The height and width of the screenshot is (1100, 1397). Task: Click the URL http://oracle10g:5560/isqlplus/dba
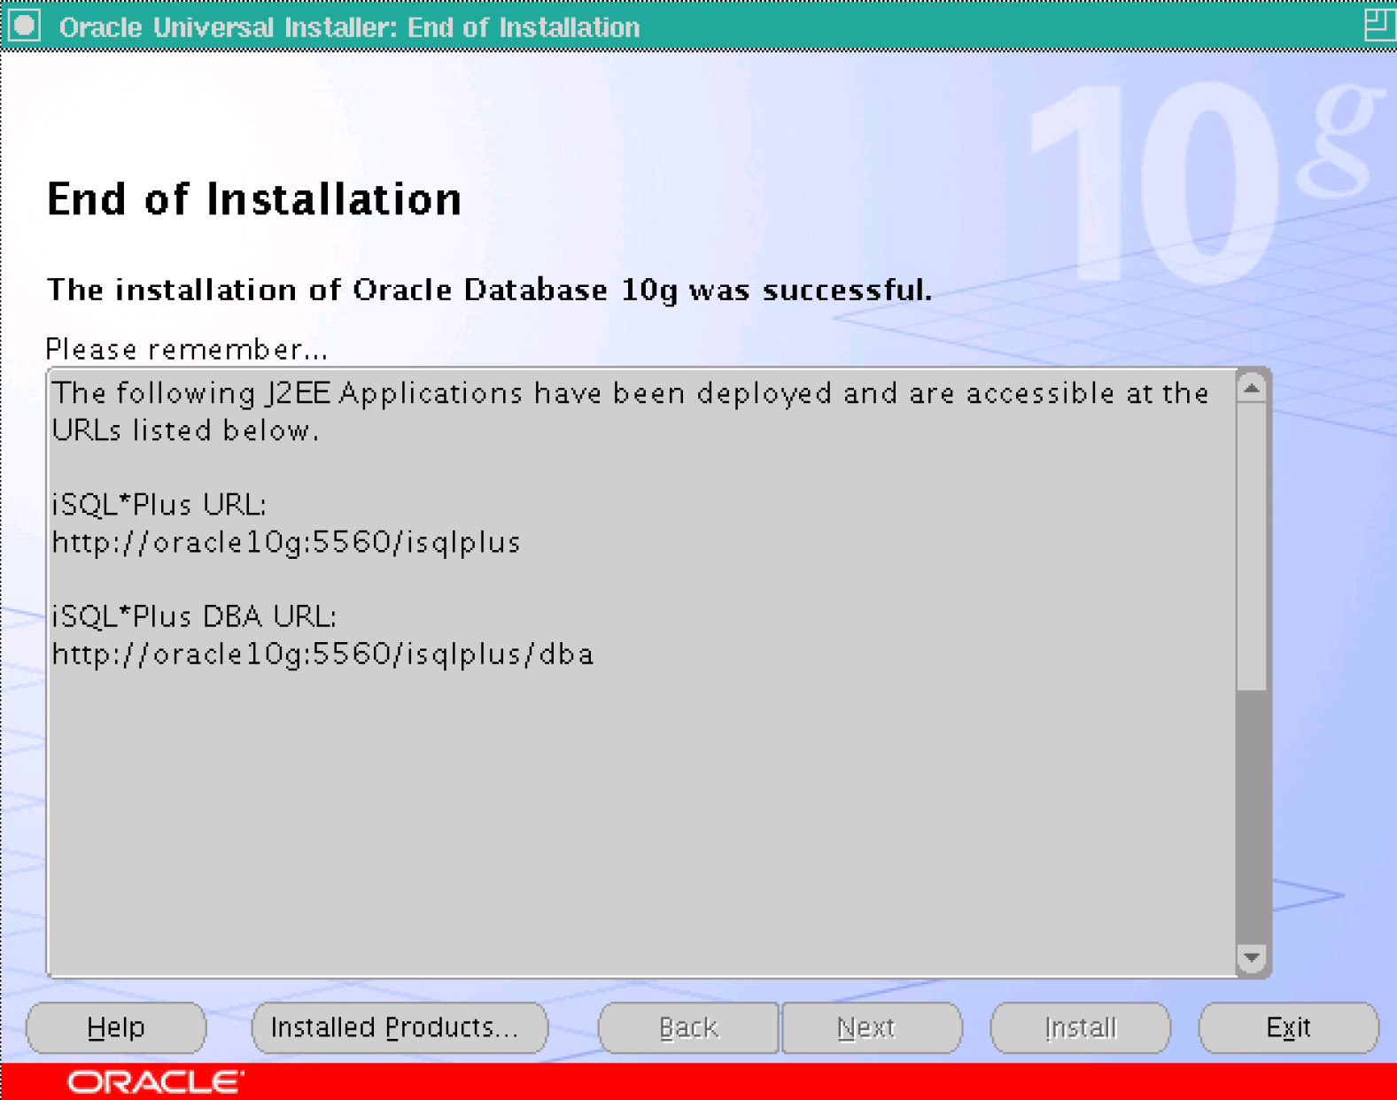click(x=322, y=654)
